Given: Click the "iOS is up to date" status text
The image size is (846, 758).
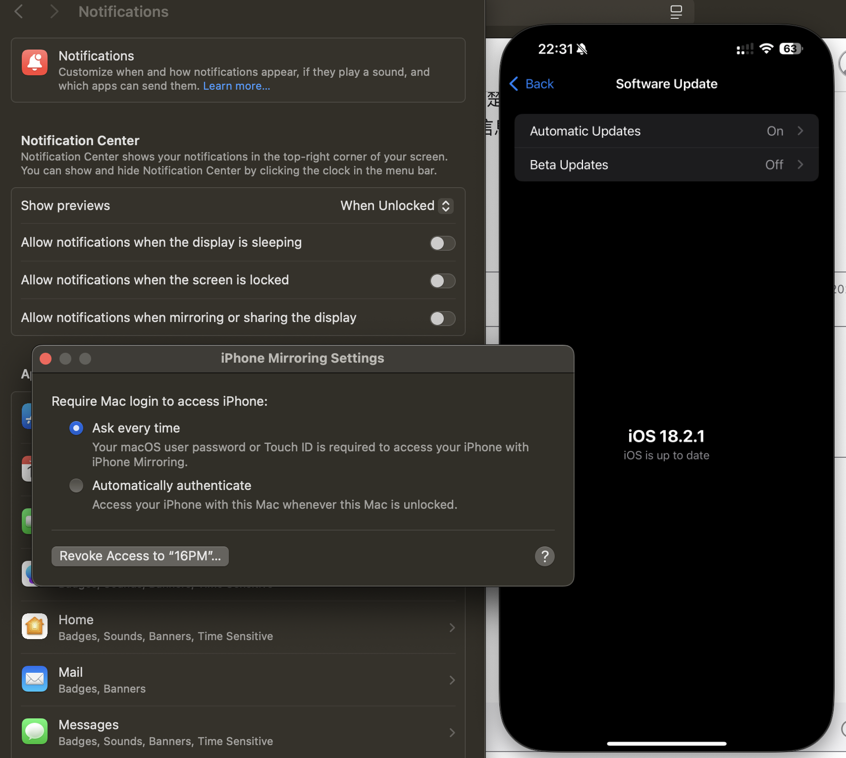Looking at the screenshot, I should click(x=666, y=455).
